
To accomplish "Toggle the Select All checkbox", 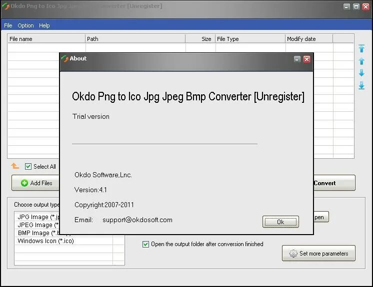I will tap(28, 166).
